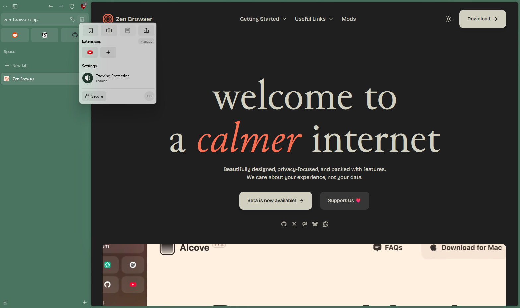
Task: Open the Reddit social link on the page
Action: [326, 224]
